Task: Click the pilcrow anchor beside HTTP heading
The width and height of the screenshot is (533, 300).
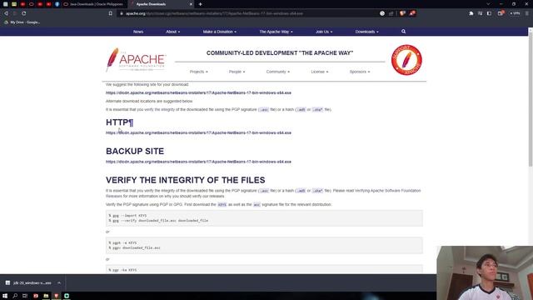Action: pyautogui.click(x=132, y=122)
